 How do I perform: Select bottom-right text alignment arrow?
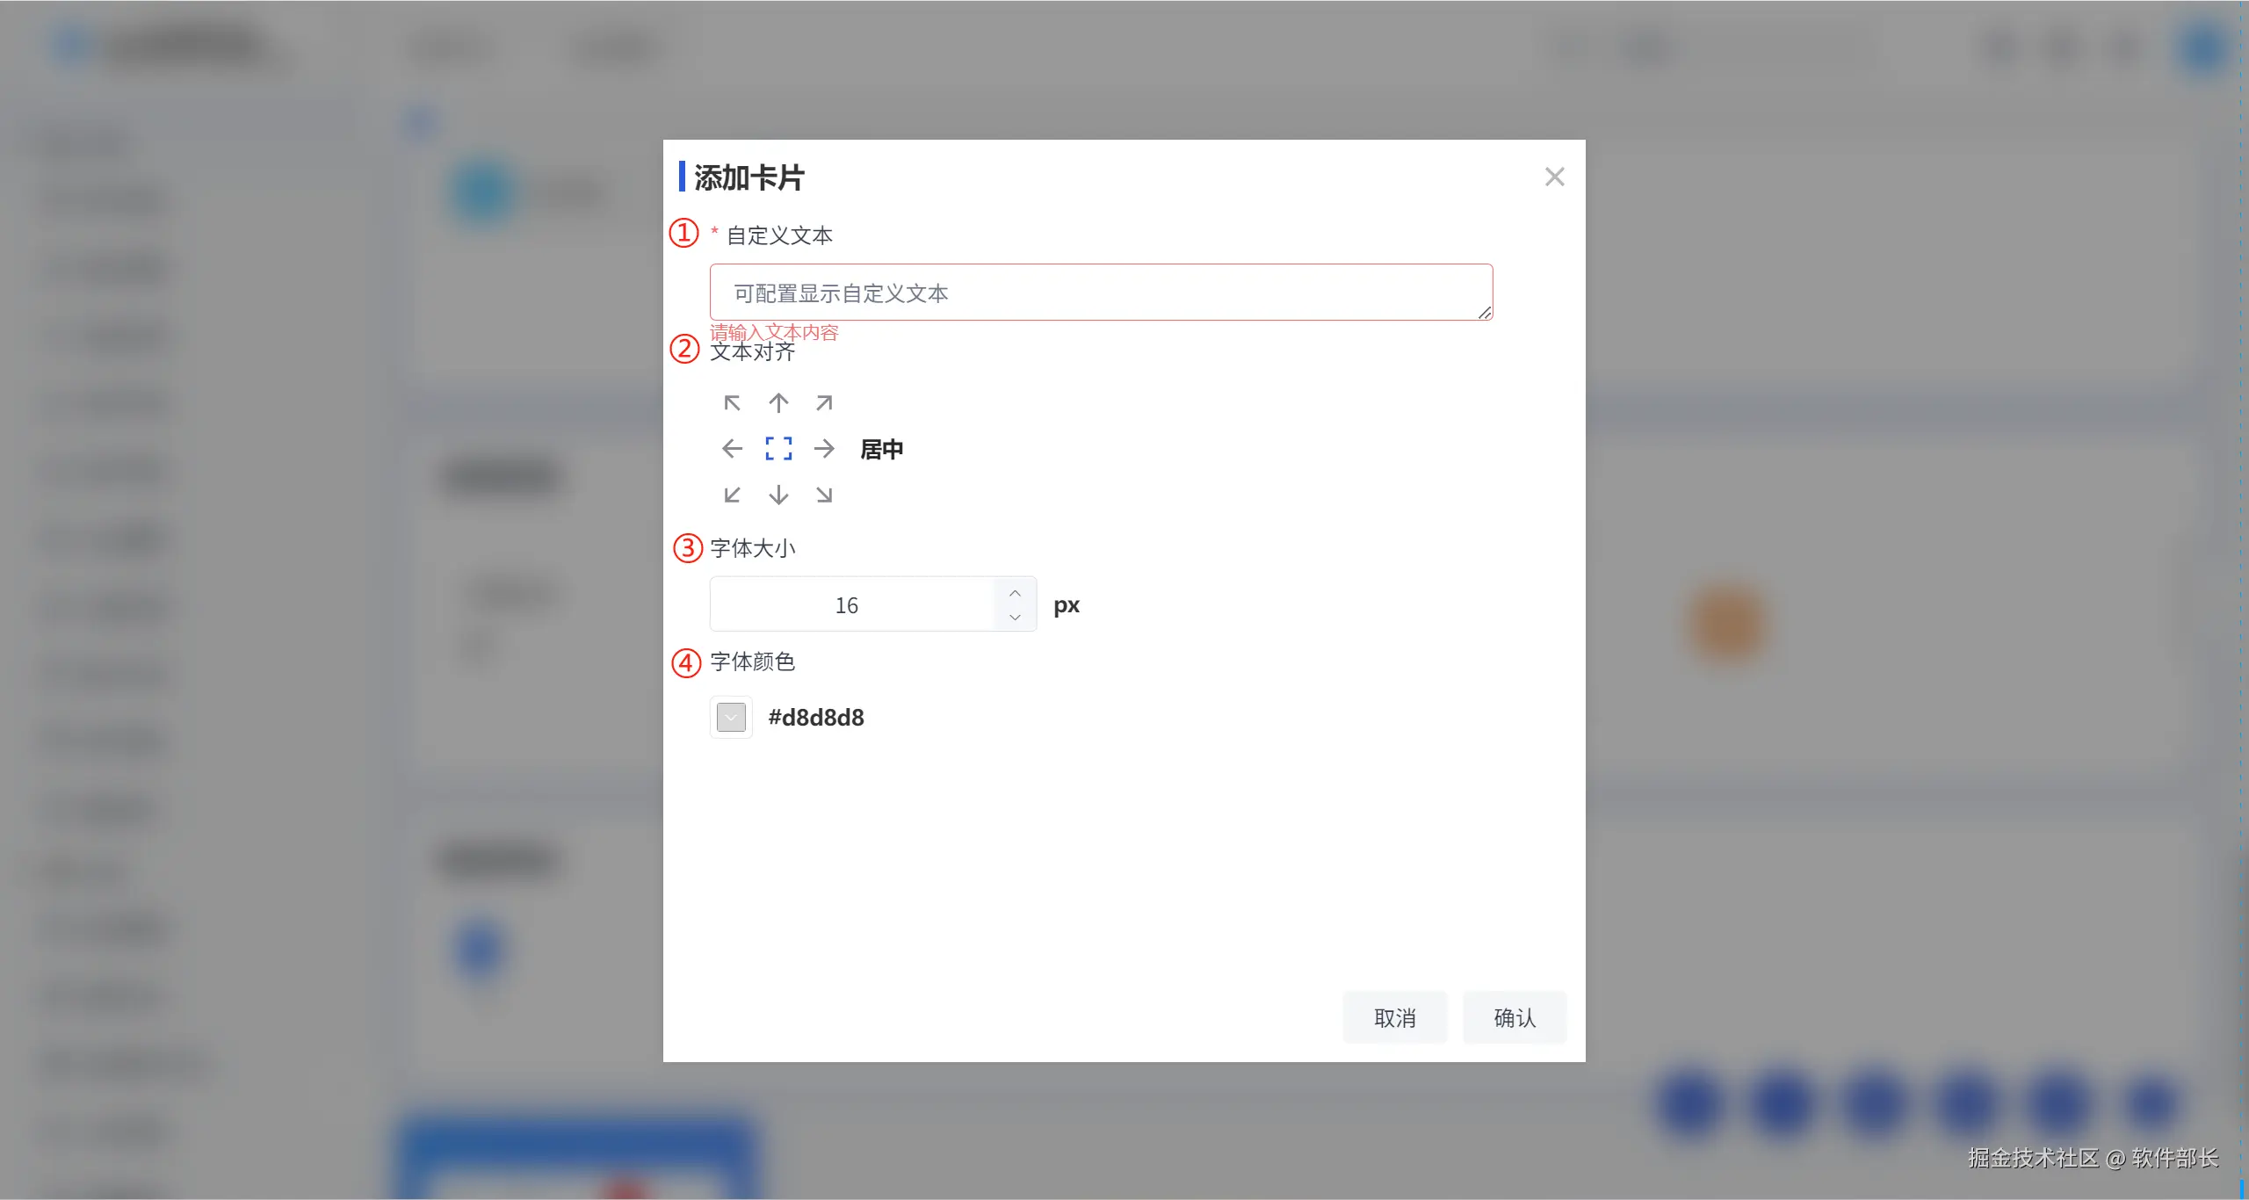coord(824,495)
